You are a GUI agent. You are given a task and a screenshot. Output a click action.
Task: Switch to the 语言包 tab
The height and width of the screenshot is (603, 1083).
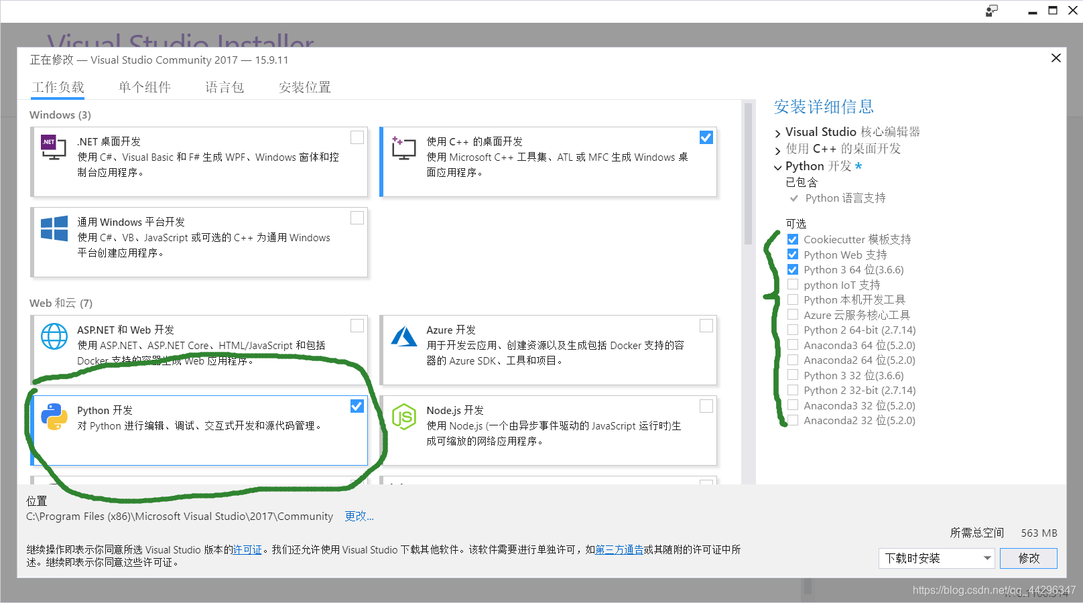[x=225, y=87]
